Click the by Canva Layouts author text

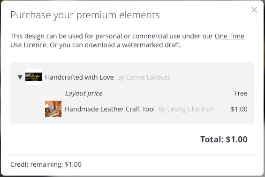(144, 77)
